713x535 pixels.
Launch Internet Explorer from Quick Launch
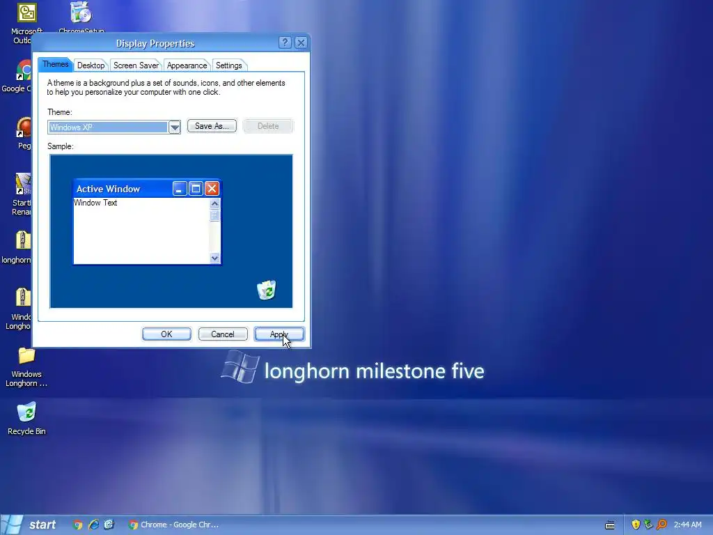93,525
